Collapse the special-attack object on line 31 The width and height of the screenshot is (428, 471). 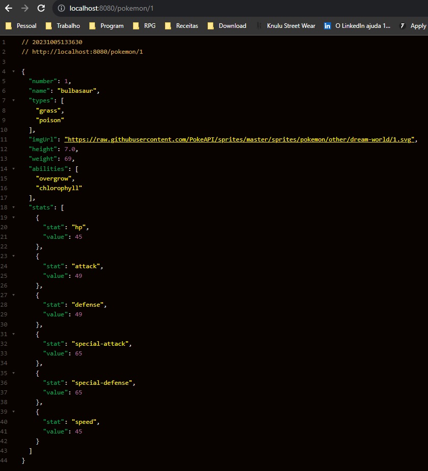pyautogui.click(x=14, y=334)
